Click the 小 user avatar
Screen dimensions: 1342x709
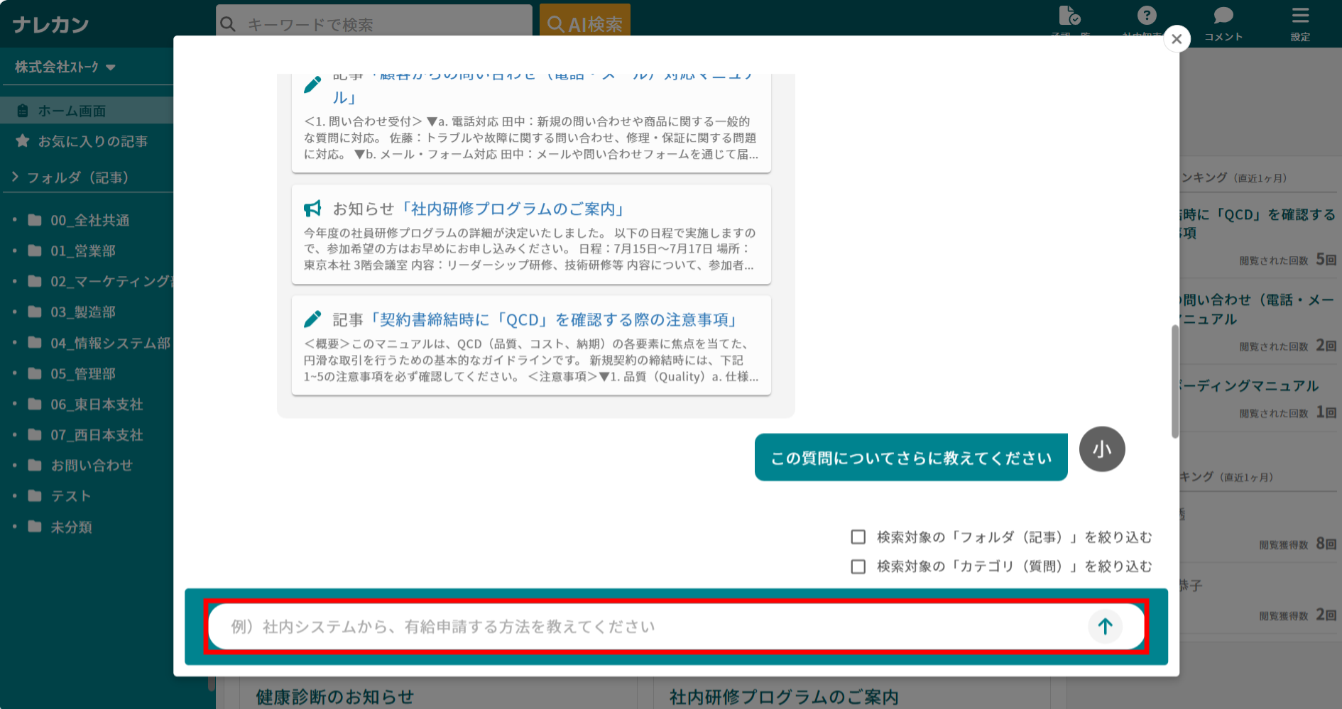1102,449
